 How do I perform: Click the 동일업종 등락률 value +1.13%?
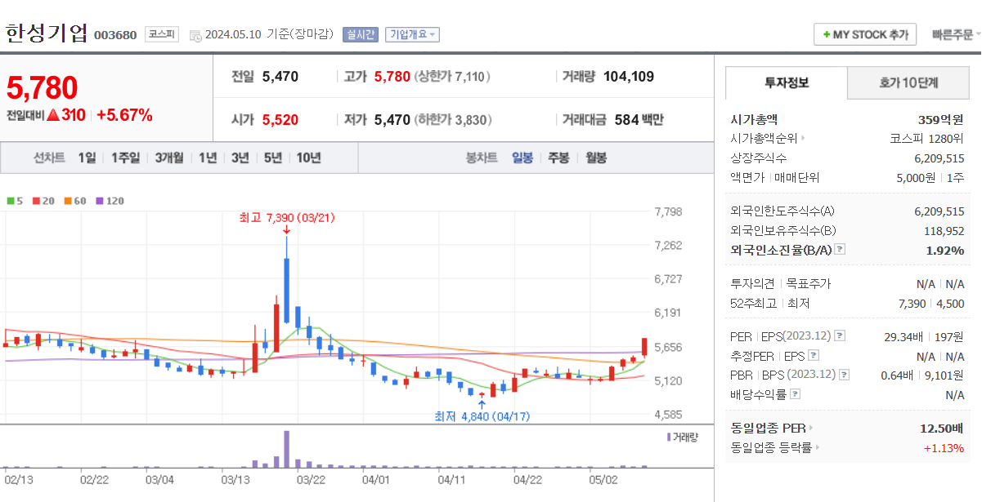(944, 447)
